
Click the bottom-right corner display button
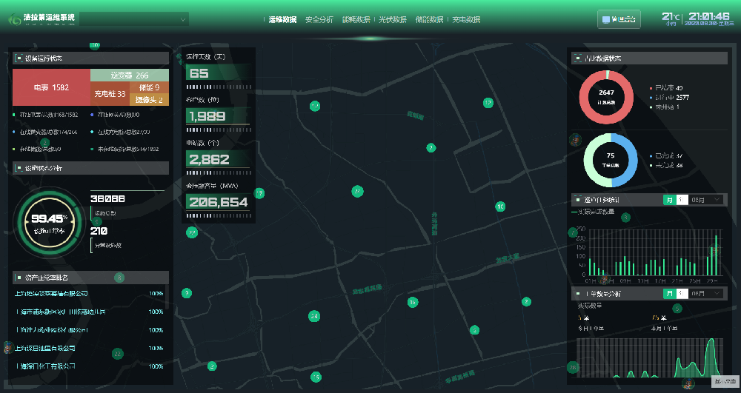723,382
